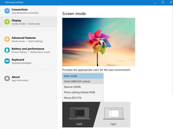Click the light laptop icon
The height and width of the screenshot is (129, 173).
click(113, 113)
